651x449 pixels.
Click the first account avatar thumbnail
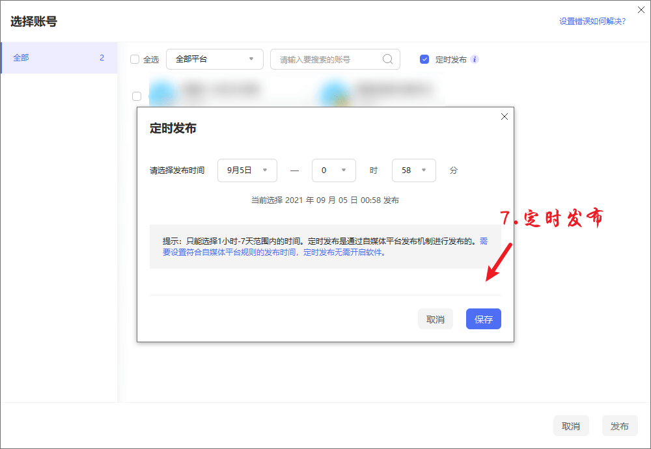pyautogui.click(x=162, y=90)
